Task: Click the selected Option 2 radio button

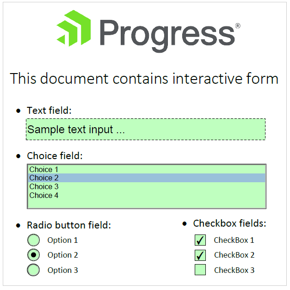Action: point(33,255)
